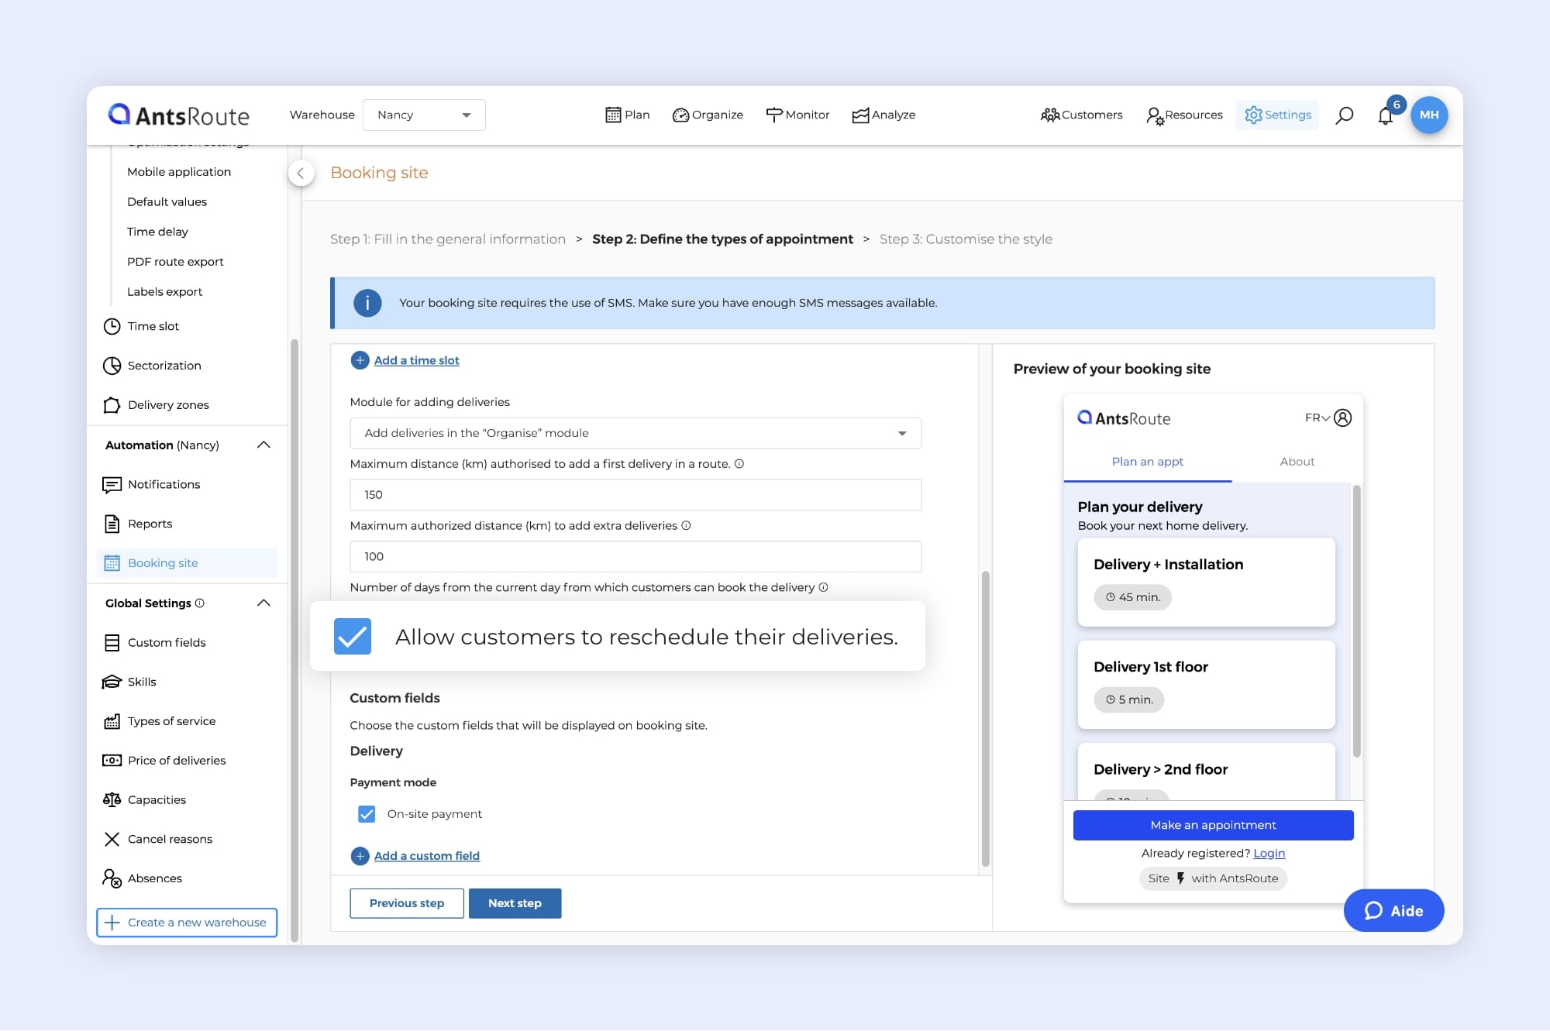This screenshot has width=1550, height=1031.
Task: Open the Organize menu
Action: point(708,115)
